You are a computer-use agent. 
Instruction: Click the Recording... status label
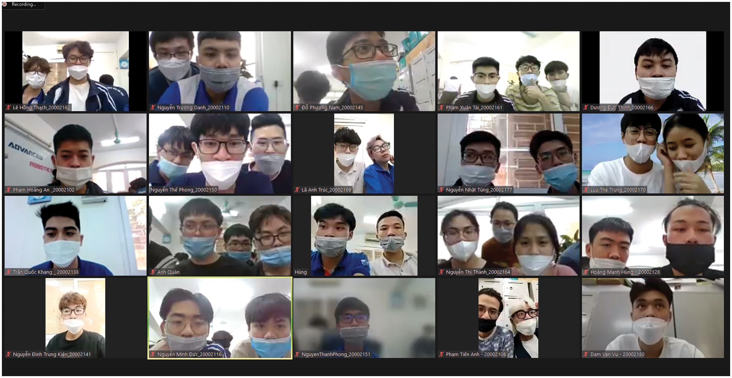click(x=24, y=5)
